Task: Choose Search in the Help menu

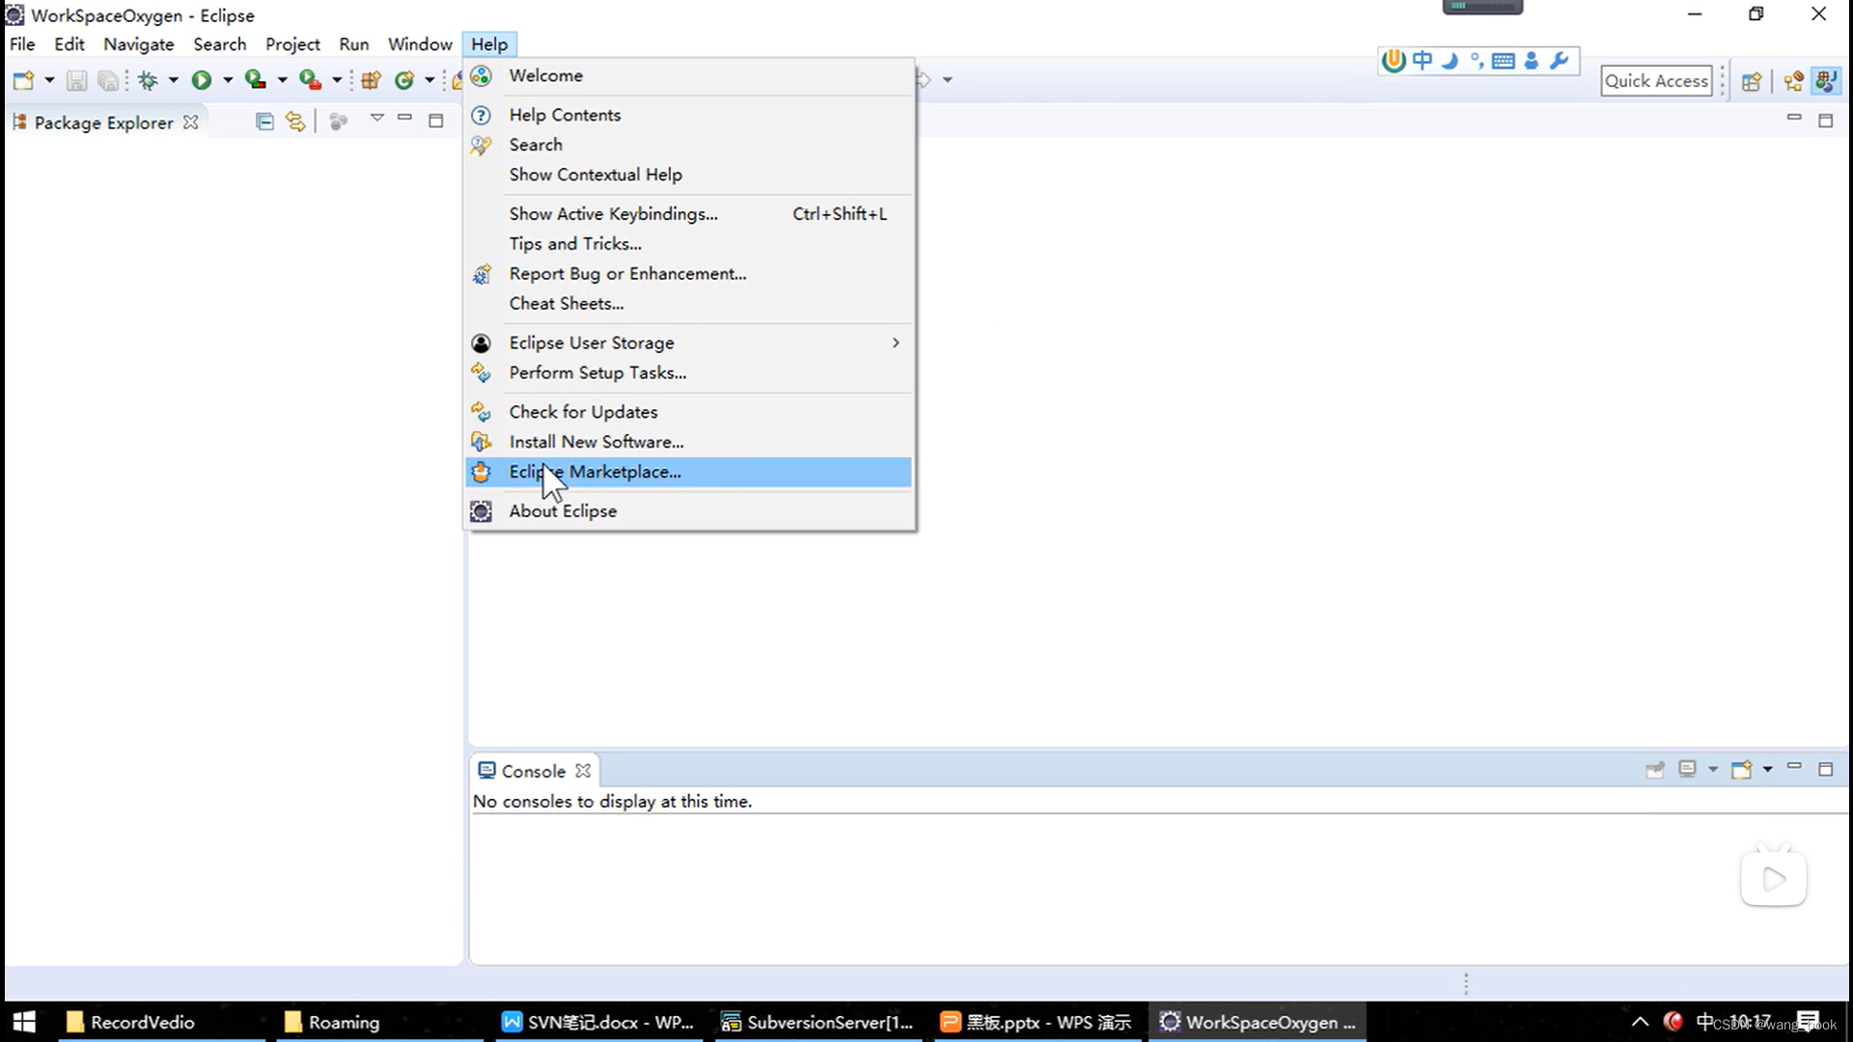Action: click(689, 145)
